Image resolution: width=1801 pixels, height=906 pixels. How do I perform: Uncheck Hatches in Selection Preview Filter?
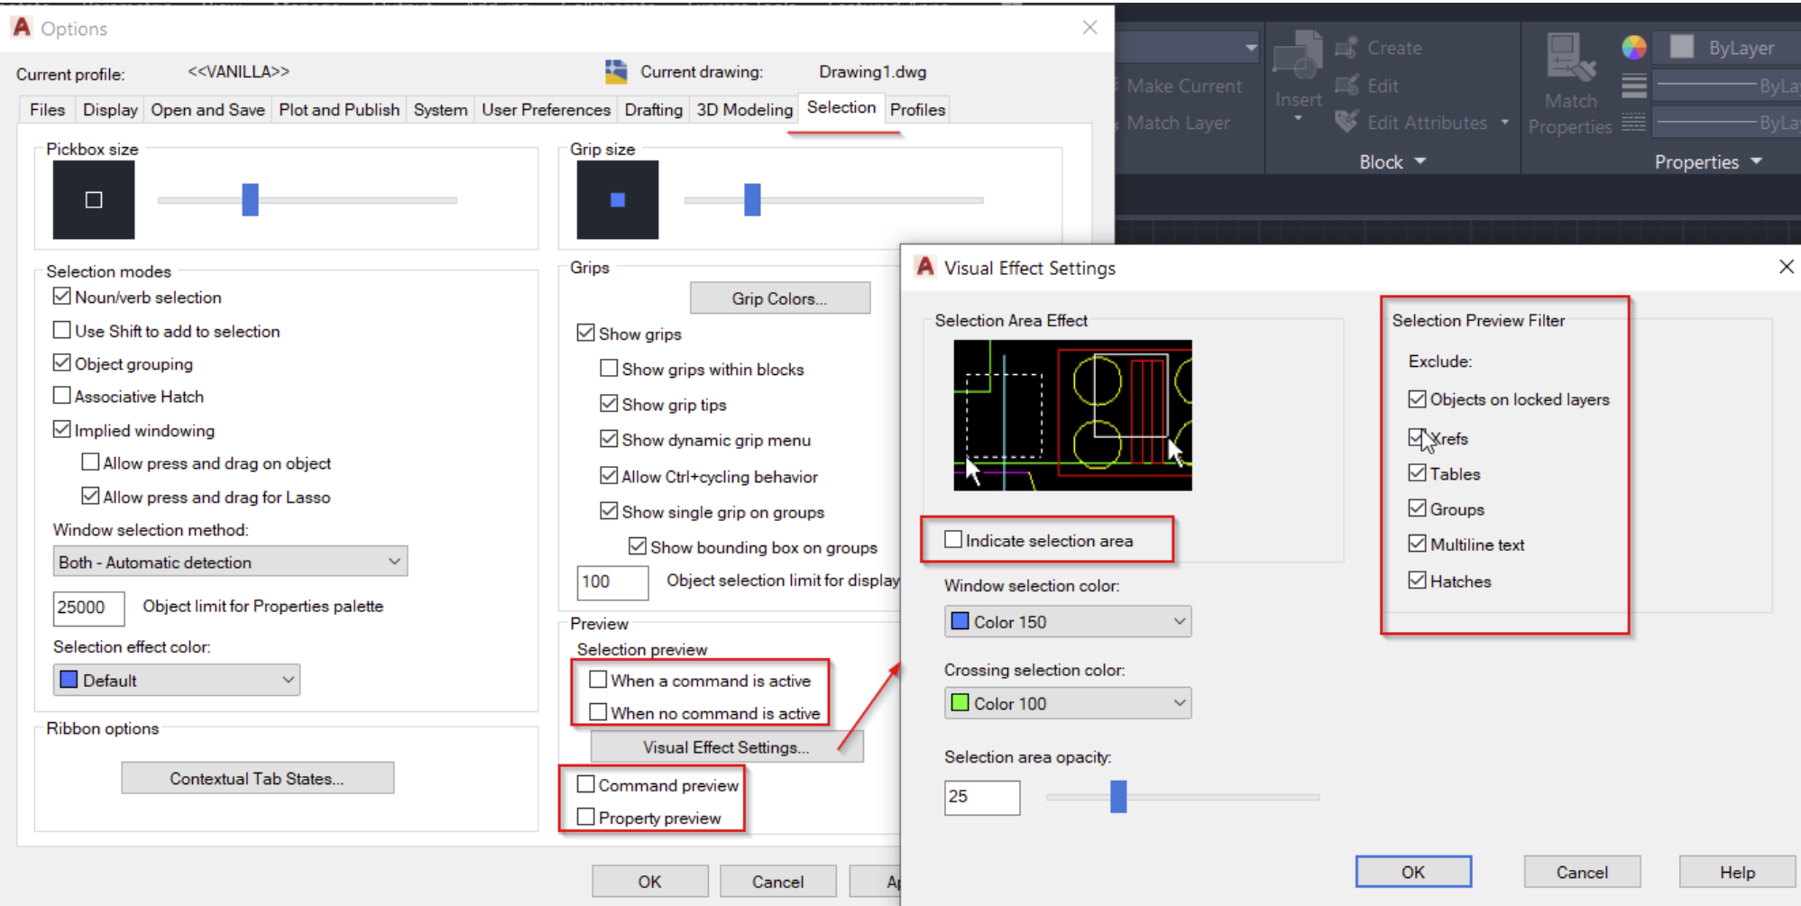(x=1416, y=580)
